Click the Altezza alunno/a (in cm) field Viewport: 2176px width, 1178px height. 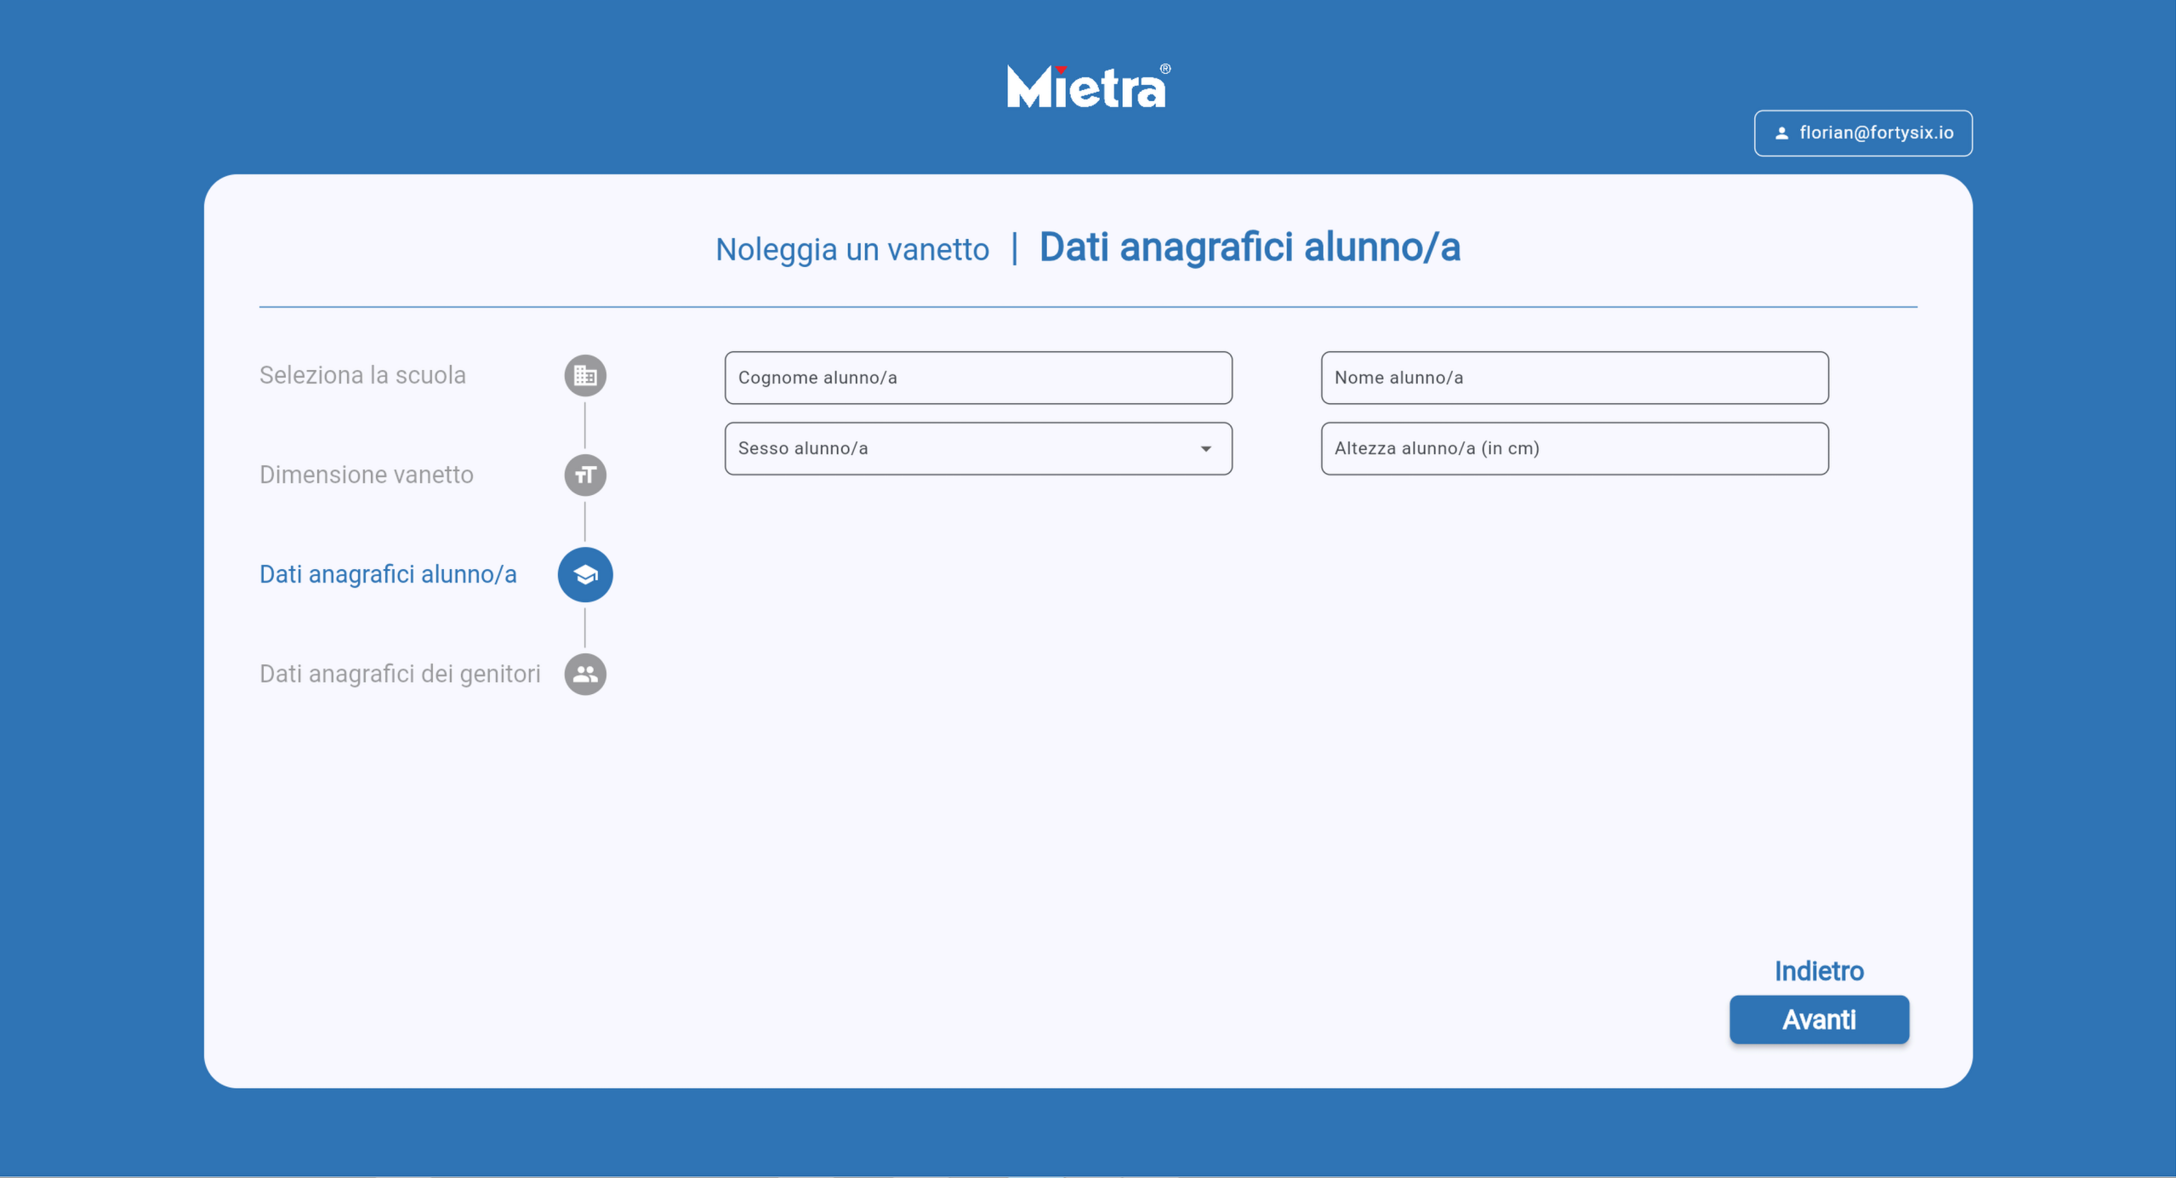(1574, 449)
